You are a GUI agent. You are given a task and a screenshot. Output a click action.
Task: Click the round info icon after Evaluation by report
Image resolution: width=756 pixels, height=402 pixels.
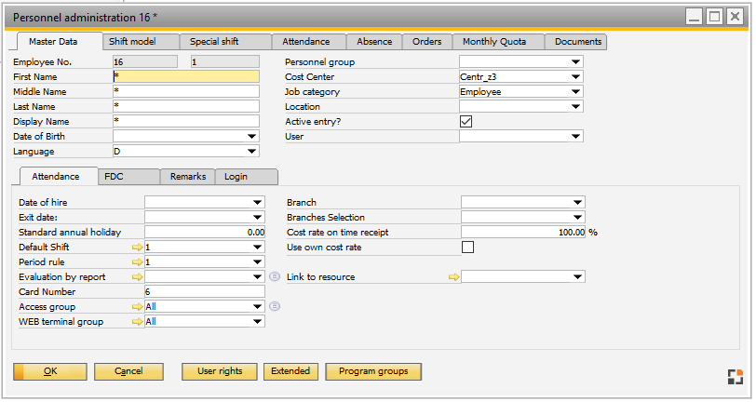coord(275,277)
